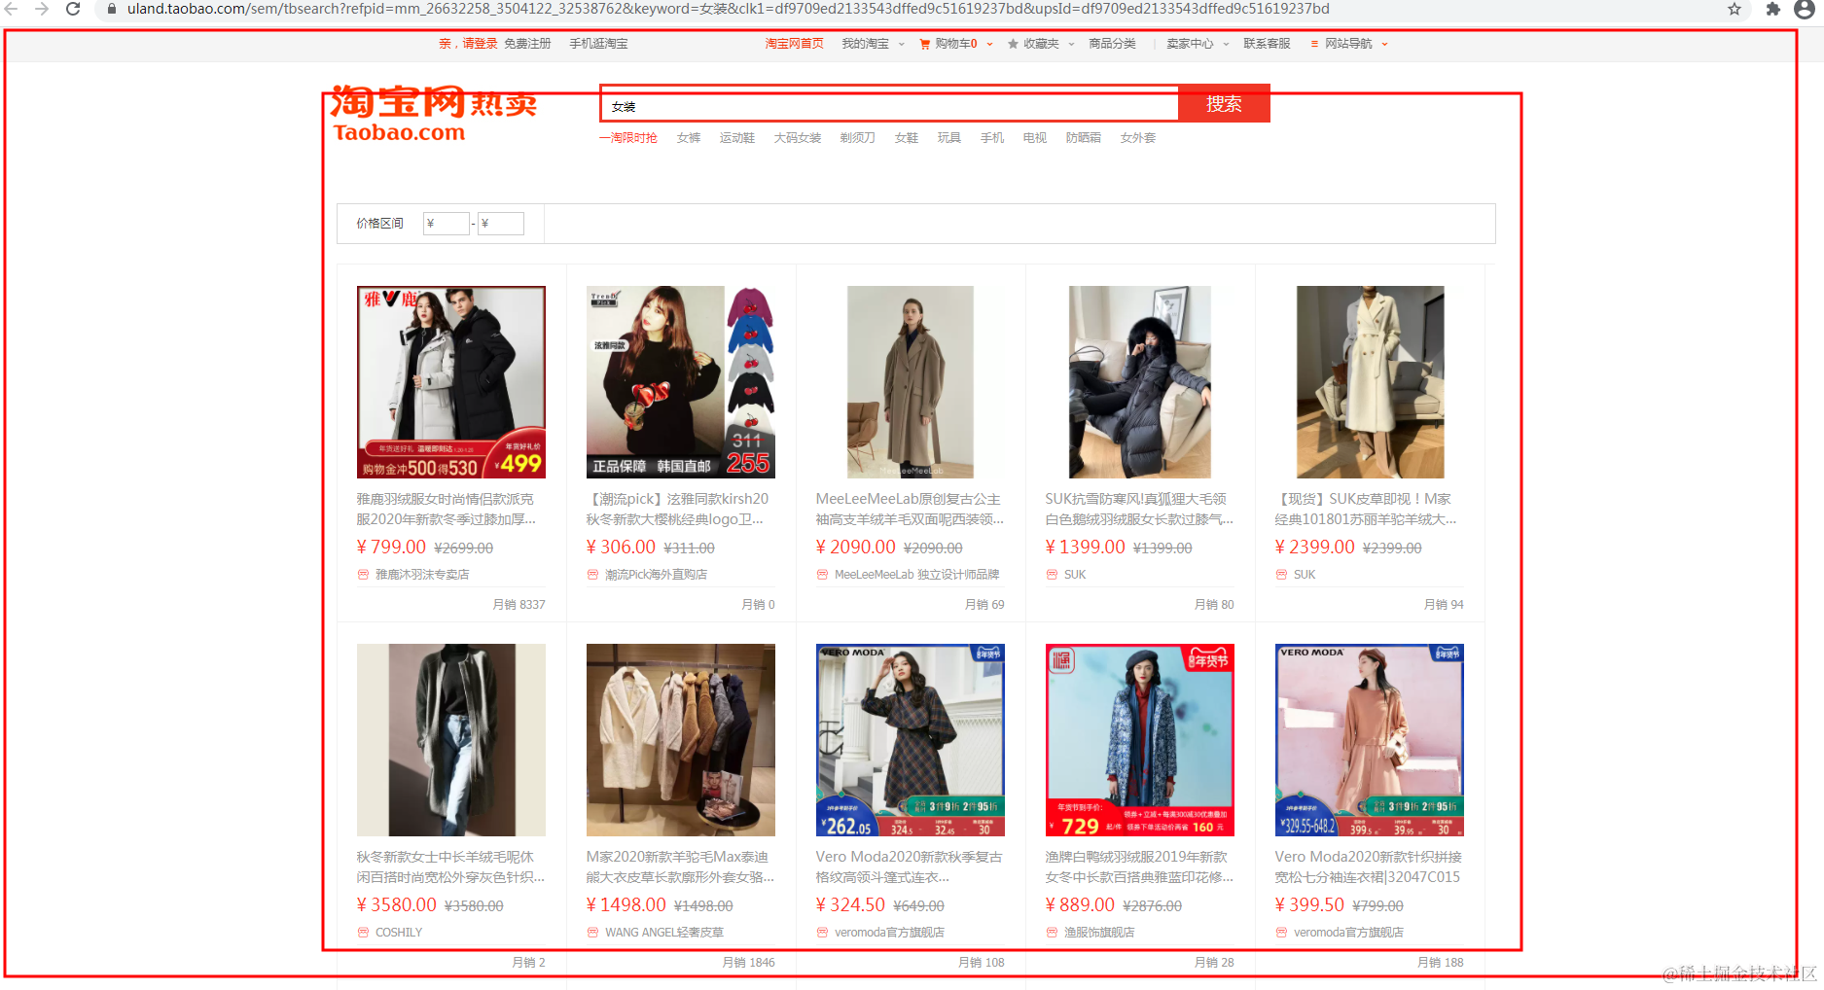Open 我的淘宝 menu

tap(865, 44)
